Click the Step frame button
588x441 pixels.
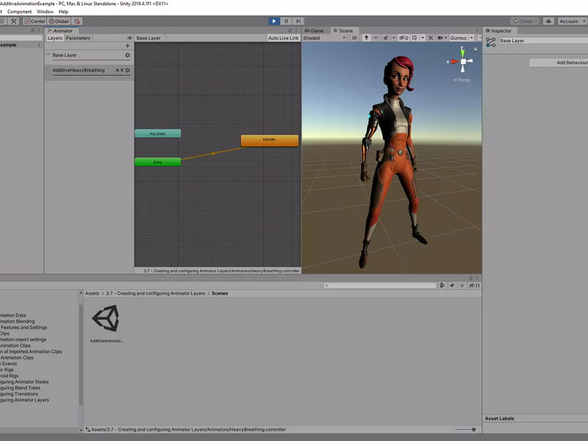pos(298,21)
